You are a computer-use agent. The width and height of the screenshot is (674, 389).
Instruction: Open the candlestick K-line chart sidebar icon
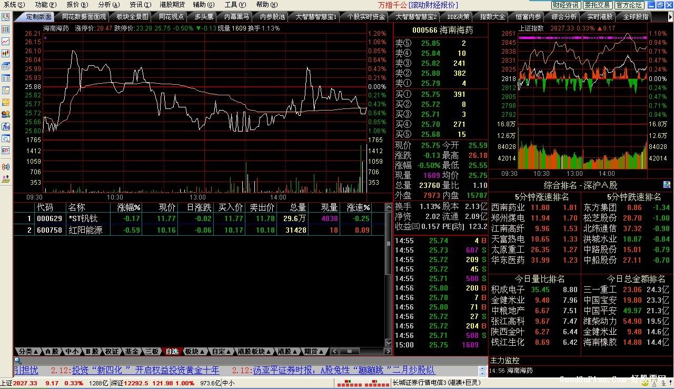(6, 53)
